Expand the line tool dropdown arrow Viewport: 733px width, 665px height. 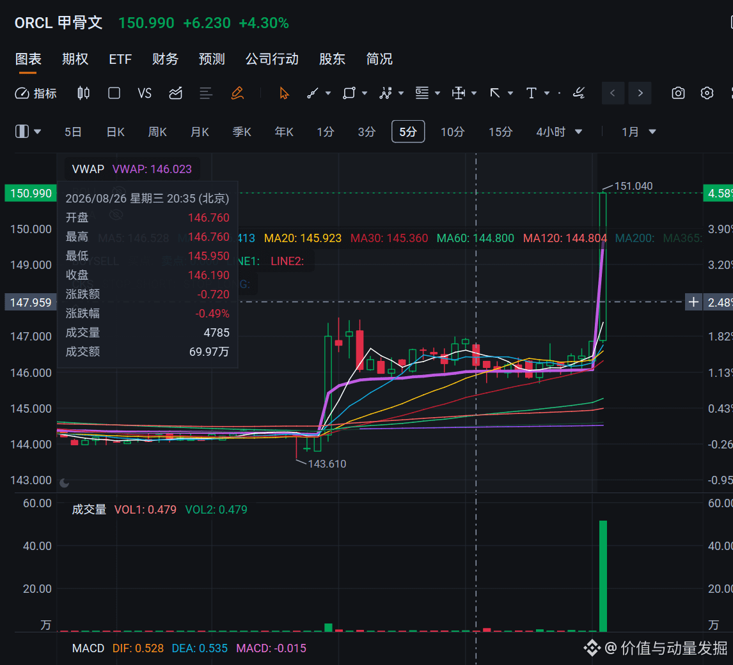(x=328, y=93)
